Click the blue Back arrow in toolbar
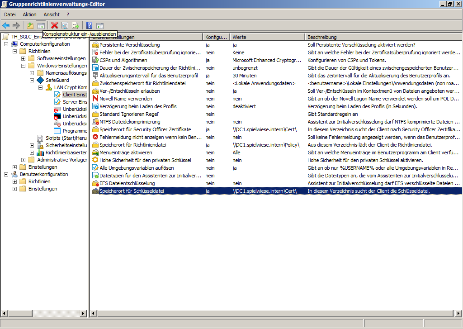Image resolution: width=463 pixels, height=329 pixels. click(6, 25)
